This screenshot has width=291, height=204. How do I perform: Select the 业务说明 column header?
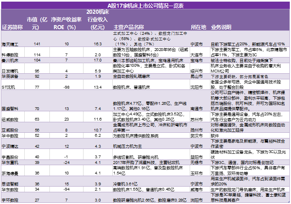(x=221, y=27)
